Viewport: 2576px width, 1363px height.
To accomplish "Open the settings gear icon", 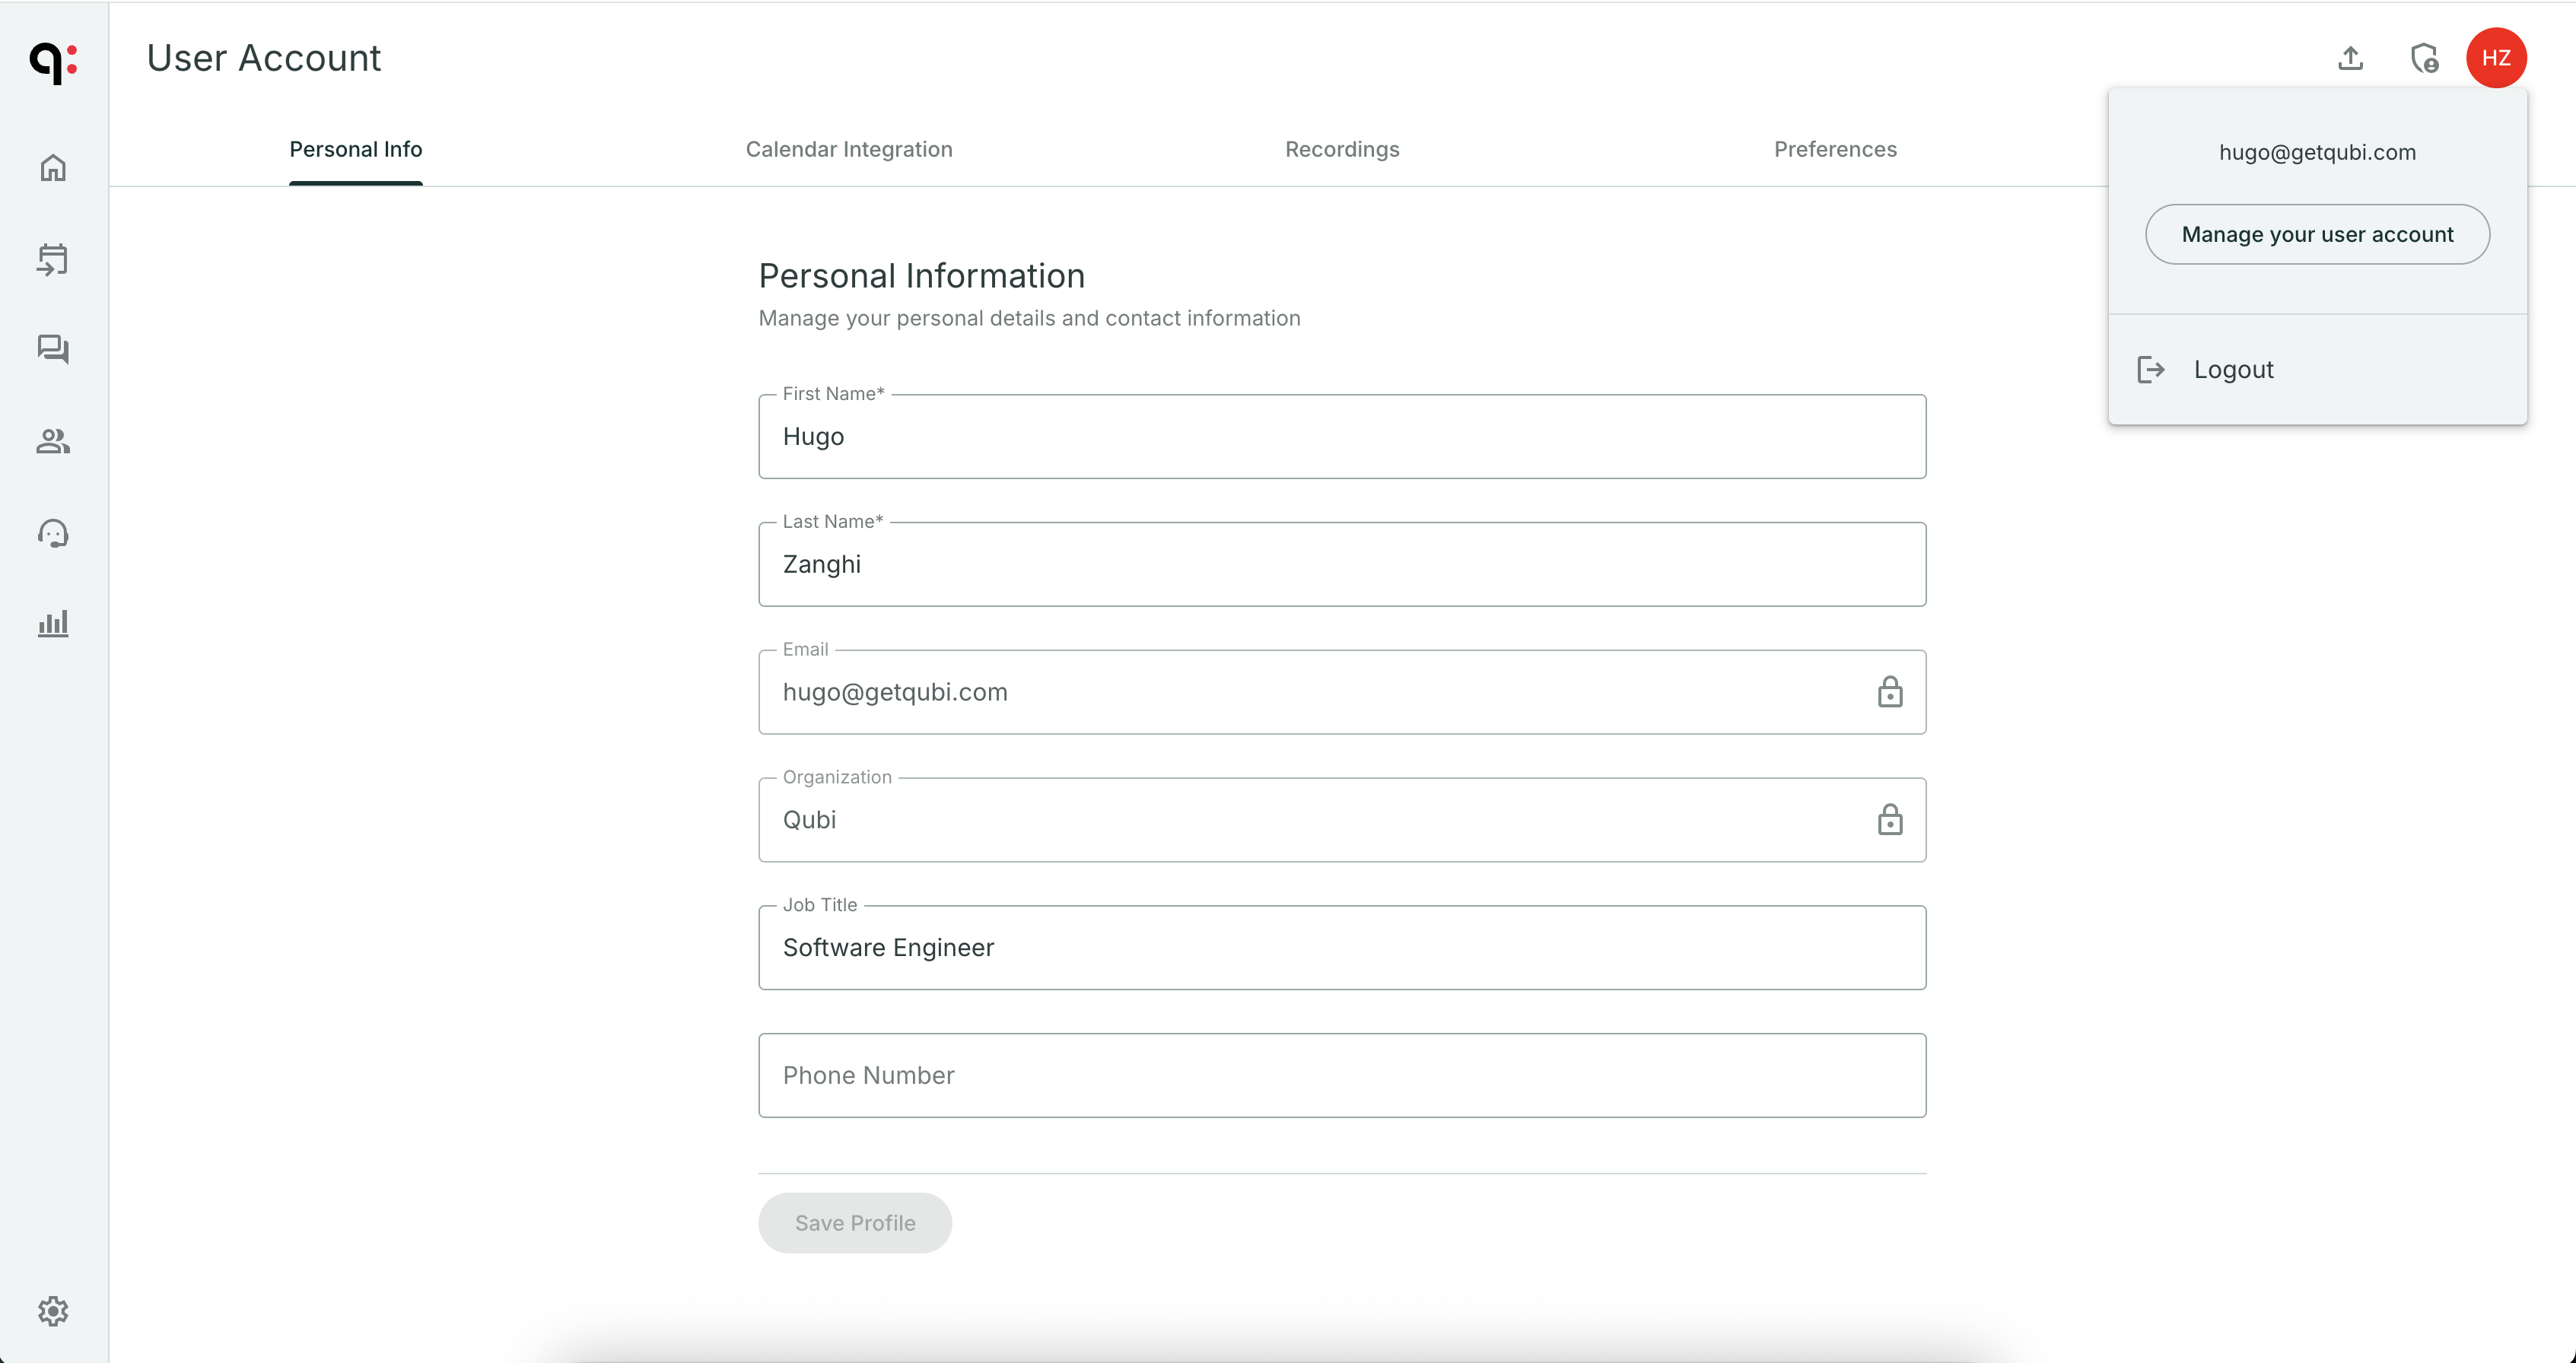I will point(53,1311).
